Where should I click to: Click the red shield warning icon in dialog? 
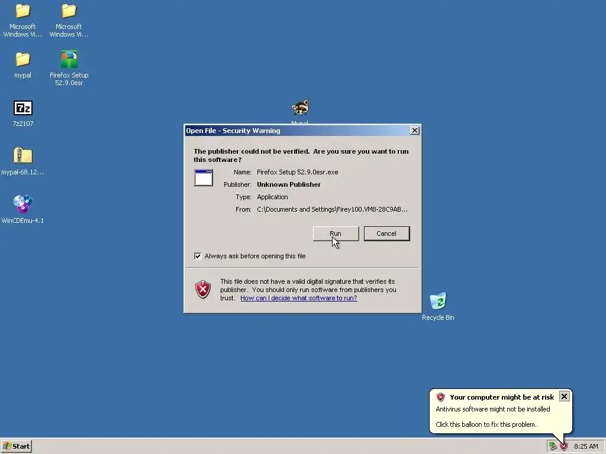(x=202, y=289)
